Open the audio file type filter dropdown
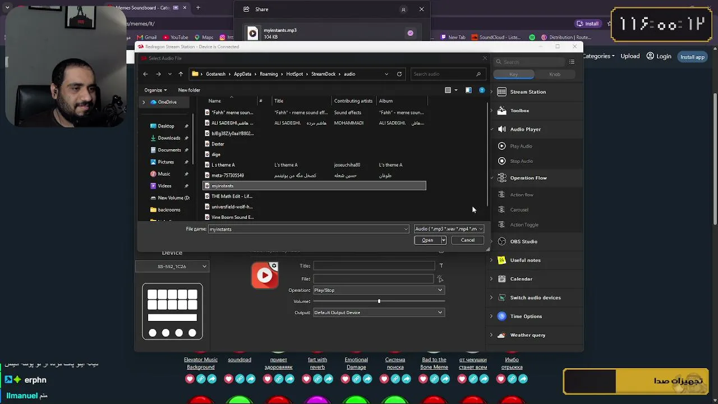Screen dimensions: 718x404 [448, 229]
